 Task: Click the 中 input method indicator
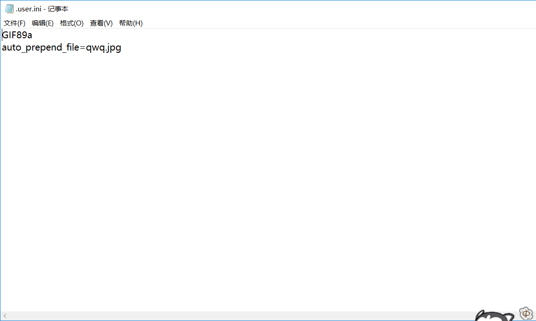(x=526, y=313)
